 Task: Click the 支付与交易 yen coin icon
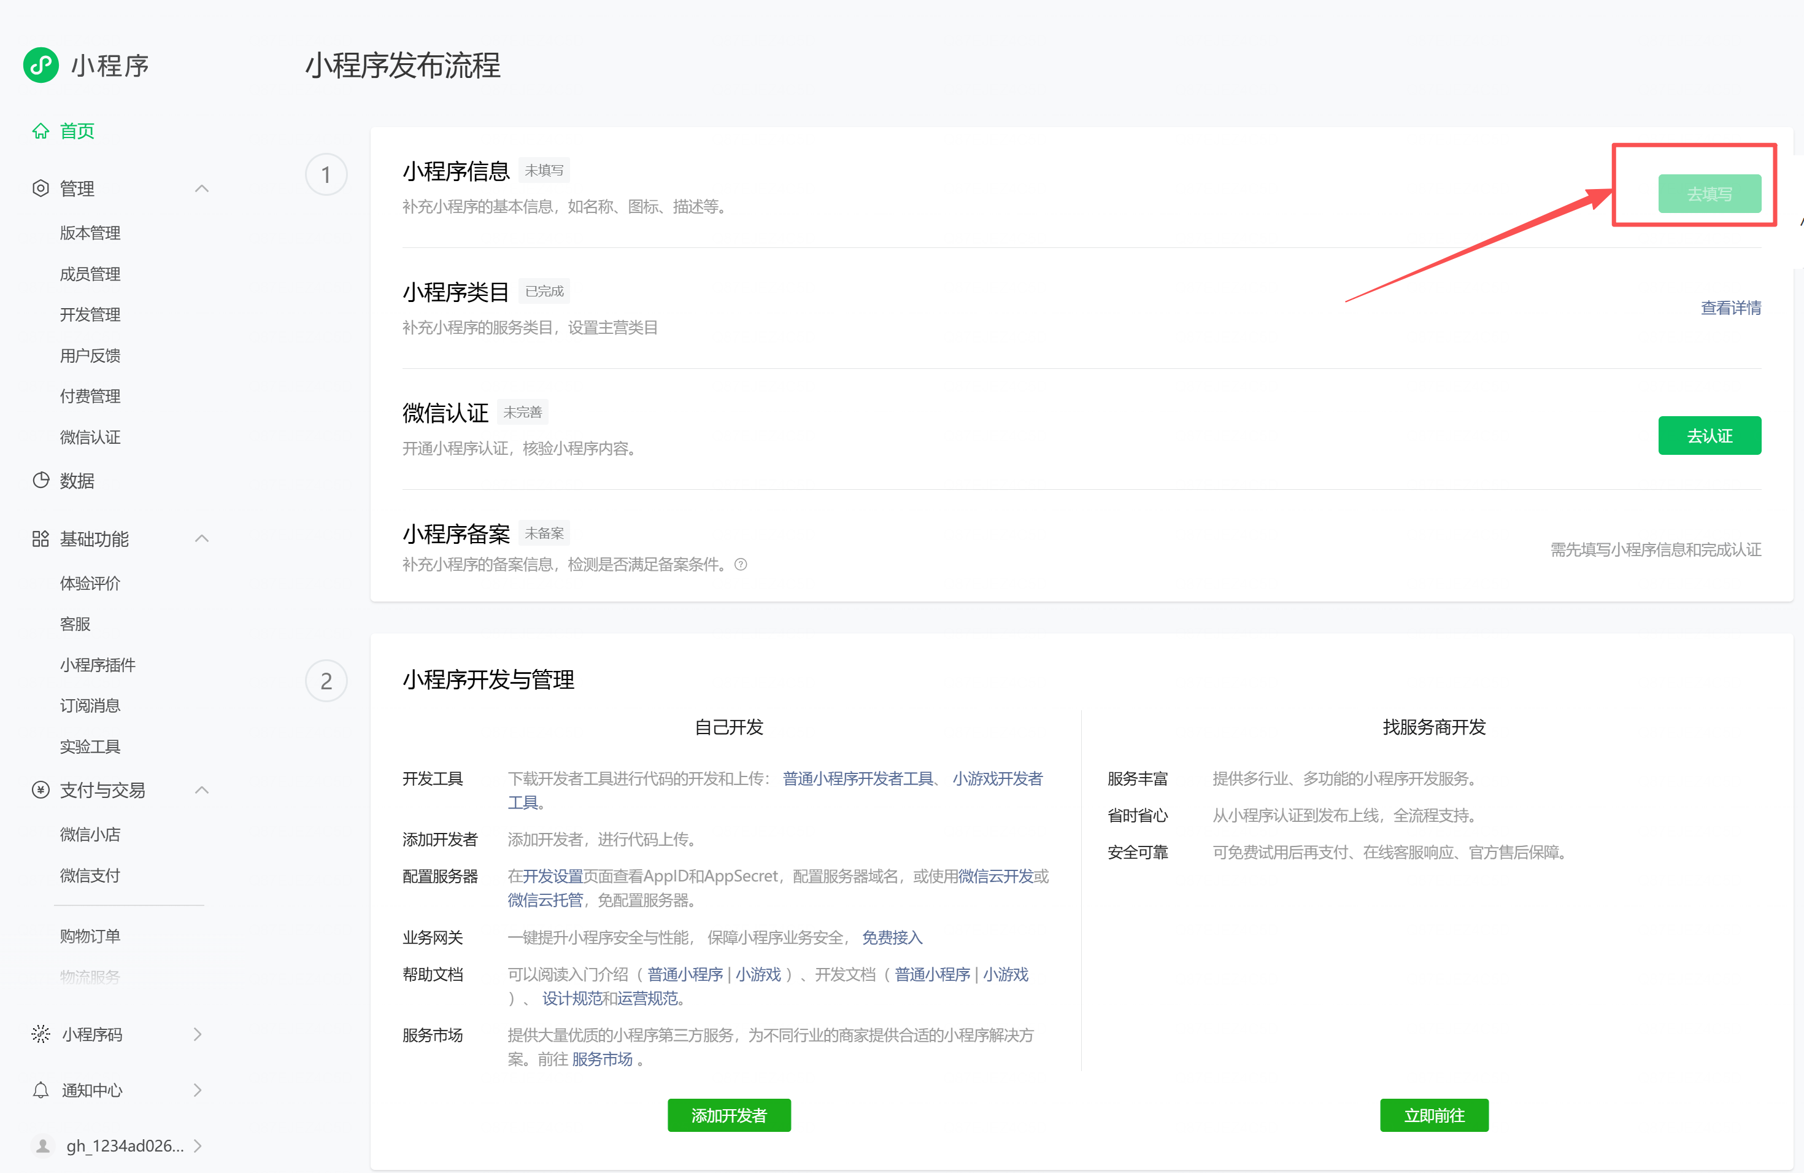click(x=41, y=790)
